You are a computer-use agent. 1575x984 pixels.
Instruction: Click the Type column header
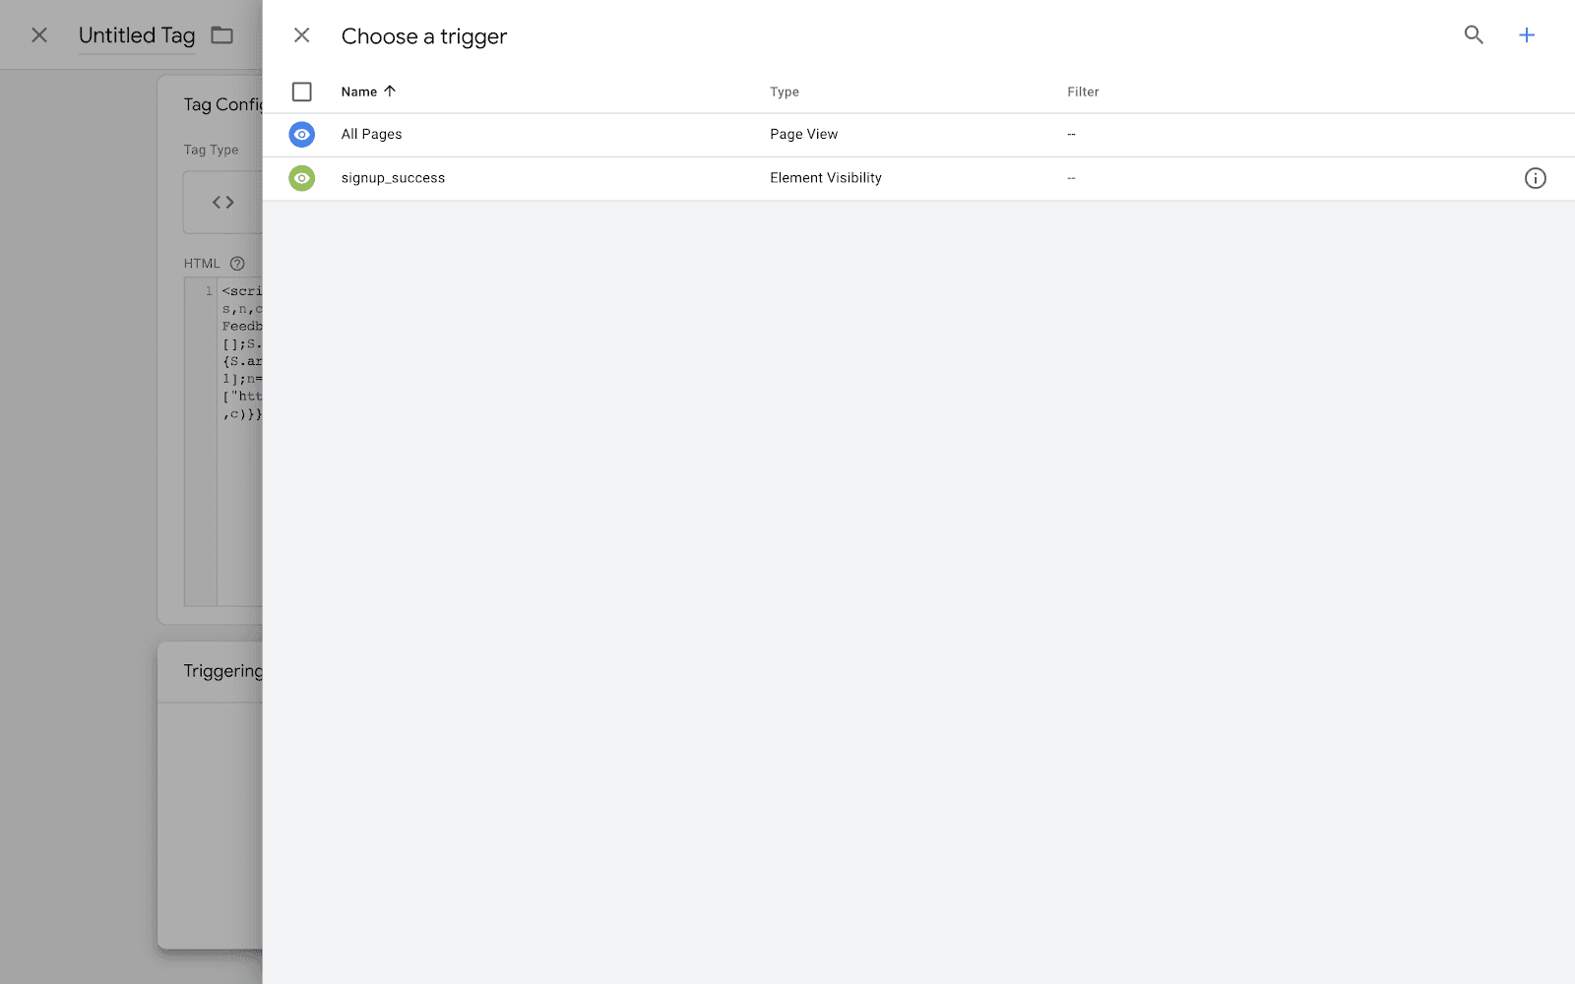pos(785,92)
